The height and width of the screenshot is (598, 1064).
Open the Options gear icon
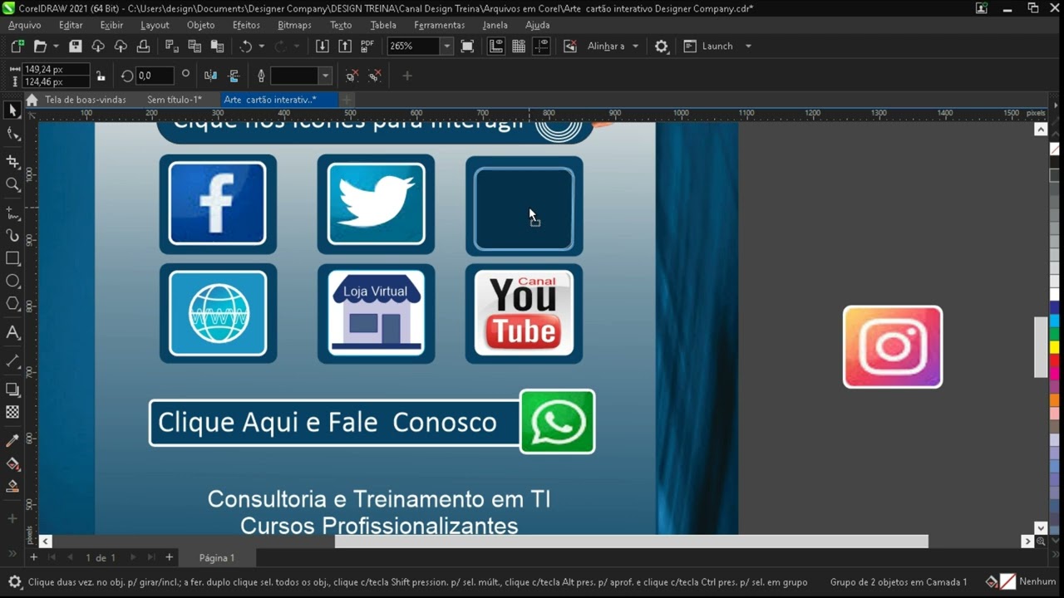tap(661, 47)
